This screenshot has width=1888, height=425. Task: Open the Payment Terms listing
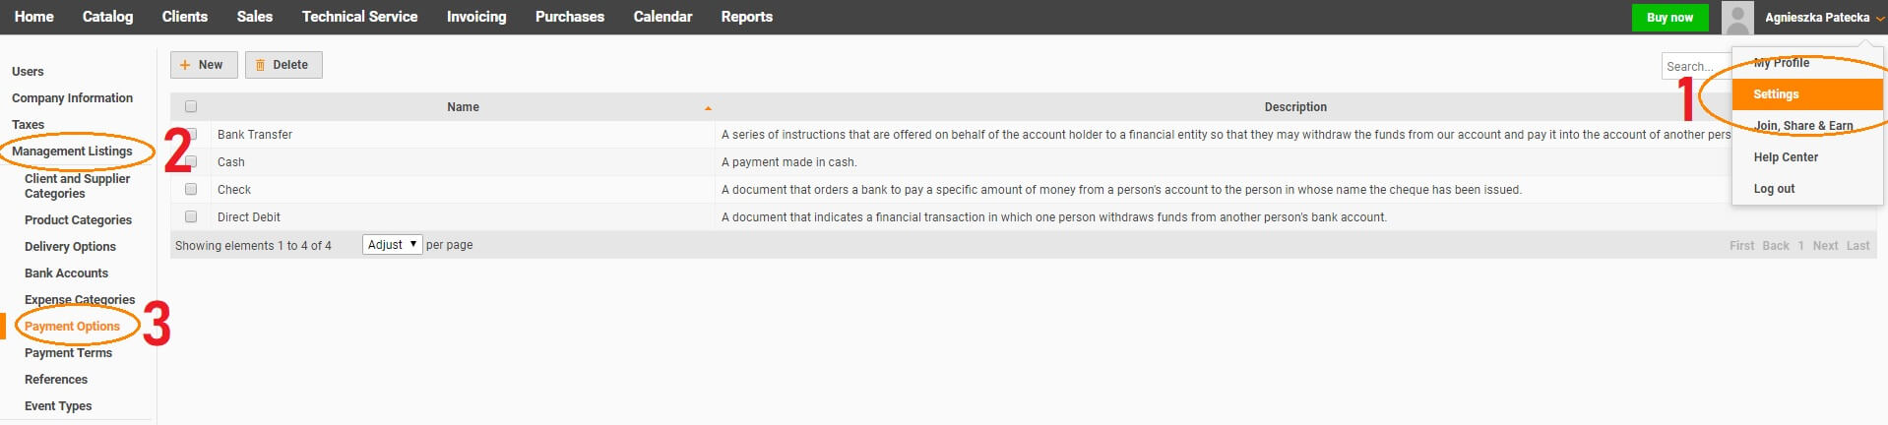(x=68, y=353)
